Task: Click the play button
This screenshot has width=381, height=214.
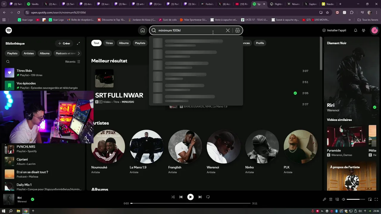Action: click(190, 197)
